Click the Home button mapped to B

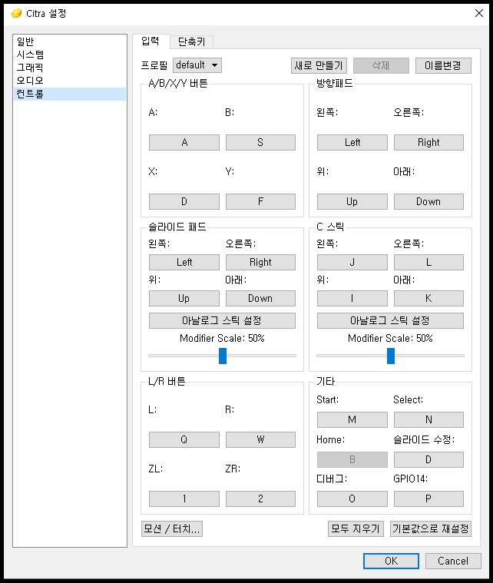click(352, 459)
